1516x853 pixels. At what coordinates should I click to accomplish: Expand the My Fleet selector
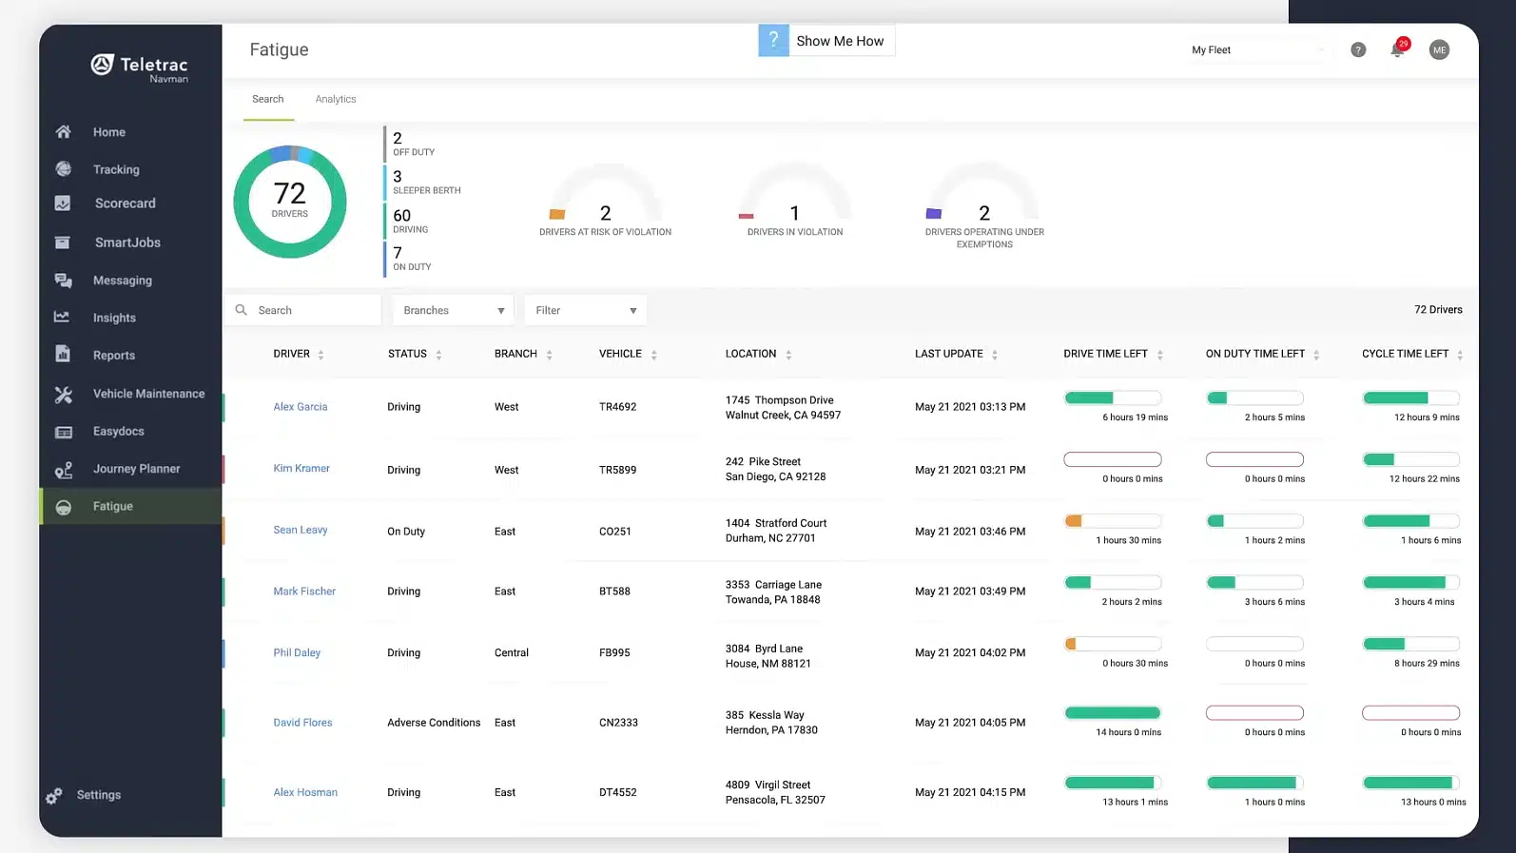(1257, 50)
